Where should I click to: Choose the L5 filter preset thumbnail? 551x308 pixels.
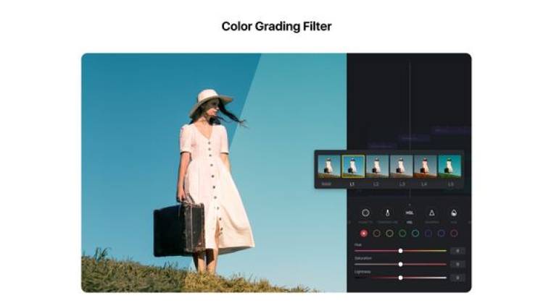coord(449,166)
